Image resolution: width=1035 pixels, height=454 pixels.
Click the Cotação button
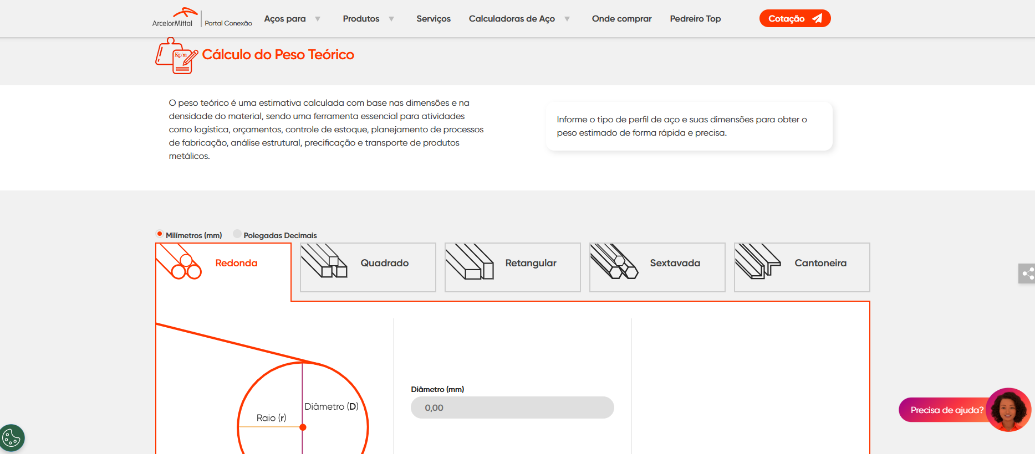(x=794, y=19)
